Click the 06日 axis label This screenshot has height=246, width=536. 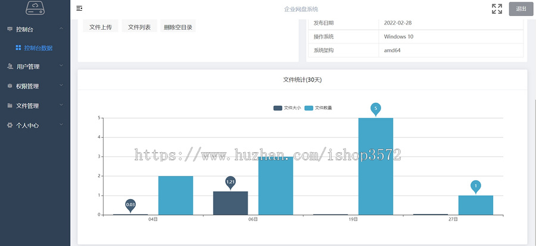[x=253, y=219]
